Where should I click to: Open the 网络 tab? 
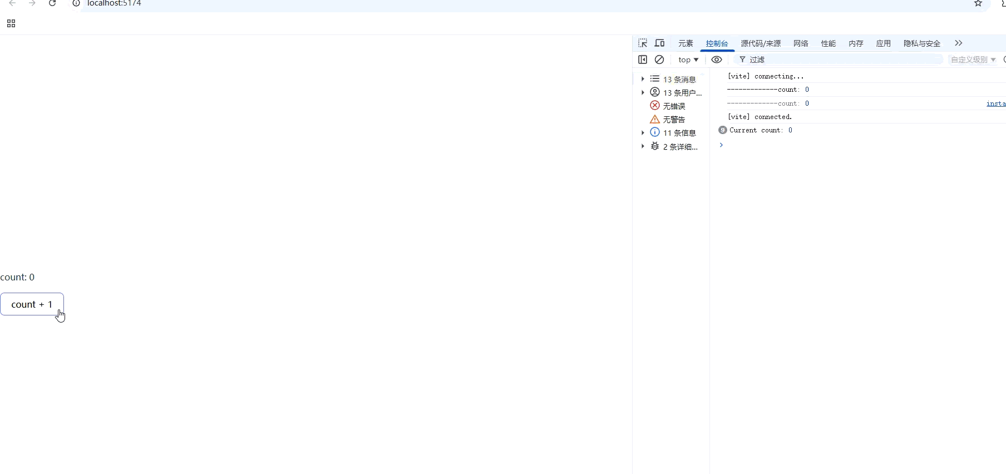[801, 43]
